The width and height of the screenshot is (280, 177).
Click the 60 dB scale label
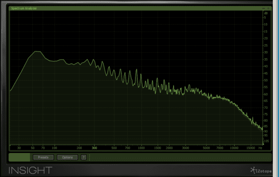point(266,94)
